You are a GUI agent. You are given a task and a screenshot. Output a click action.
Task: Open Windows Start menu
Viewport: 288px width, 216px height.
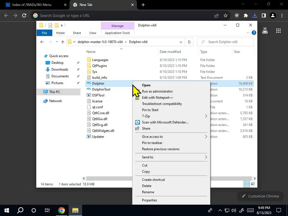[x=7, y=210]
